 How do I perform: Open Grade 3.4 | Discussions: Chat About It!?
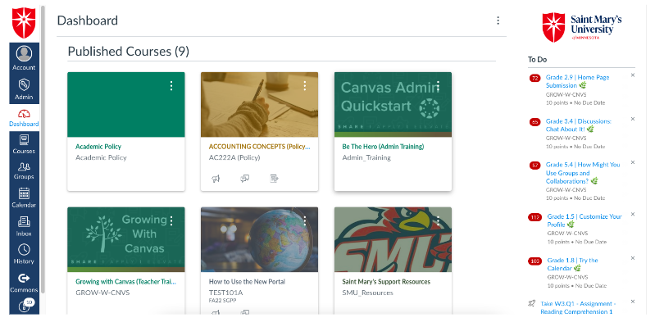pos(578,125)
